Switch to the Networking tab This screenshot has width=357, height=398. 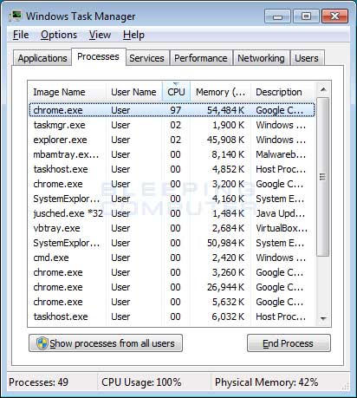[x=261, y=58]
